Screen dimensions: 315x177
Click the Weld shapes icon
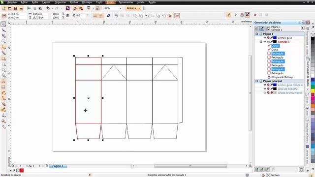coord(135,15)
